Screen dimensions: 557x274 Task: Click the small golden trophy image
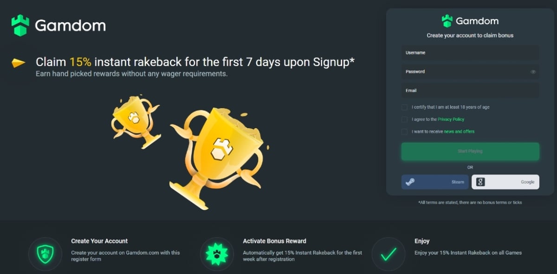tap(135, 121)
